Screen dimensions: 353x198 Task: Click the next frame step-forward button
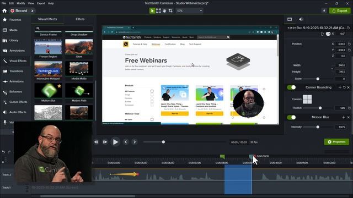(x=105, y=142)
